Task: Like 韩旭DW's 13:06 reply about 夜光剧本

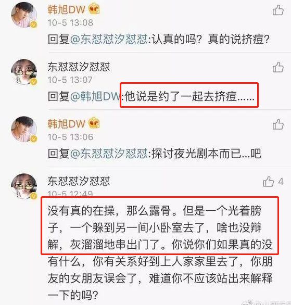Action: (278, 124)
